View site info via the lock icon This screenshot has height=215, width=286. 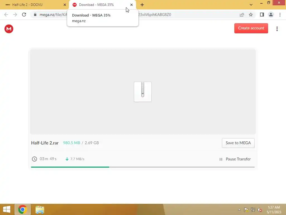coord(35,15)
